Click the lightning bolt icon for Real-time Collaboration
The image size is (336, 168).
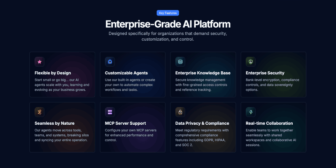251,112
